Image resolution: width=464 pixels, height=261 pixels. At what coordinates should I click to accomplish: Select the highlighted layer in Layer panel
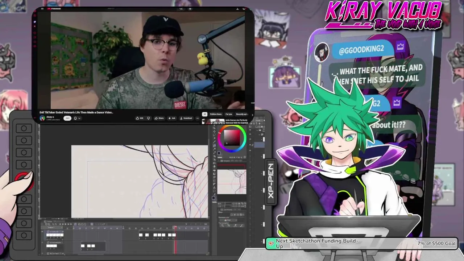coord(259,145)
